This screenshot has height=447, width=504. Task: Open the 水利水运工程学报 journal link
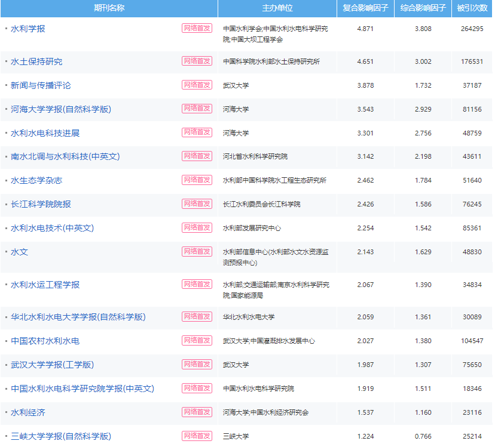45,285
